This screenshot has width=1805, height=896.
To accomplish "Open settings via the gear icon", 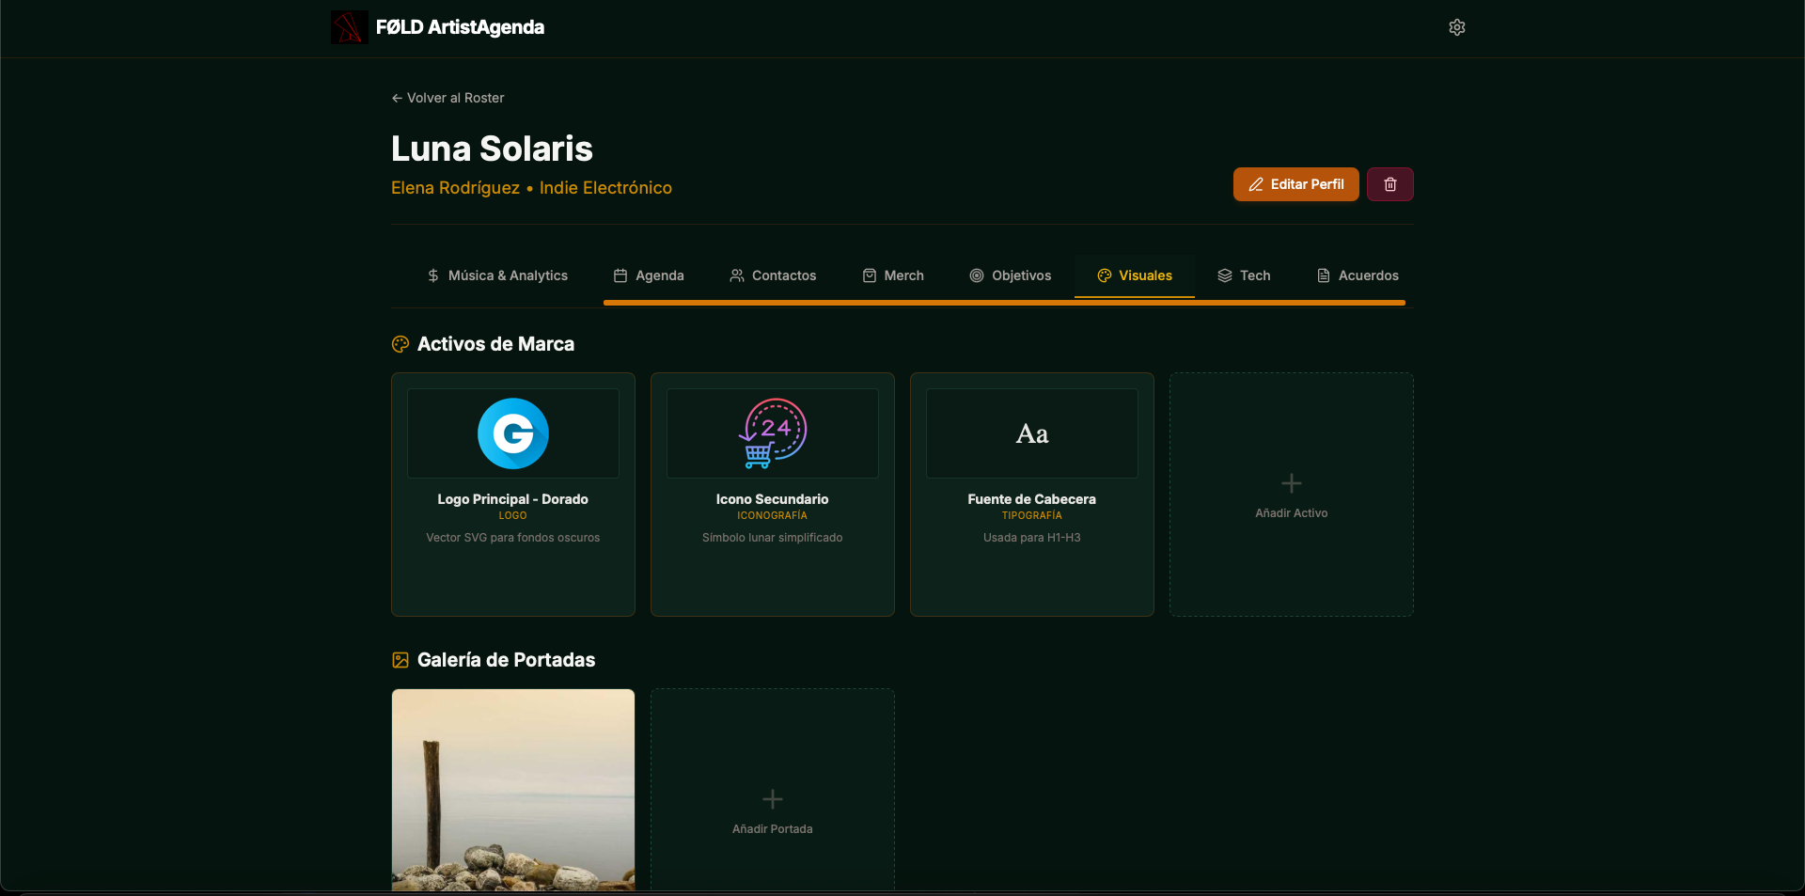I will (1457, 27).
